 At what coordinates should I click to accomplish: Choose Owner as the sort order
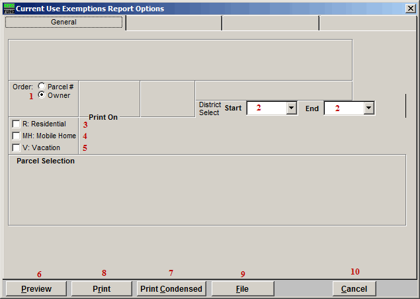[x=42, y=95]
